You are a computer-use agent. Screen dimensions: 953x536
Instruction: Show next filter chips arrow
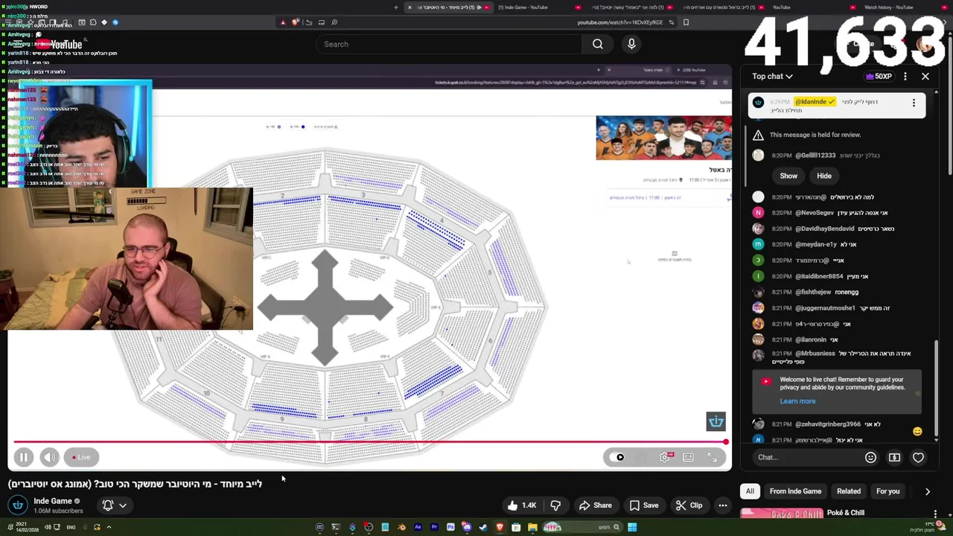coord(928,491)
